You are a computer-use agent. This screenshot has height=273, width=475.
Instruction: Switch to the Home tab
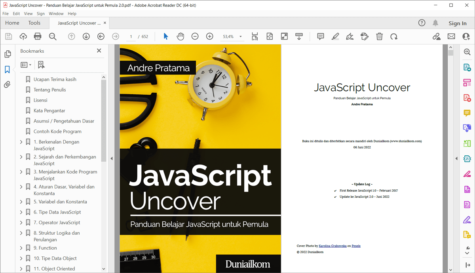pos(12,23)
